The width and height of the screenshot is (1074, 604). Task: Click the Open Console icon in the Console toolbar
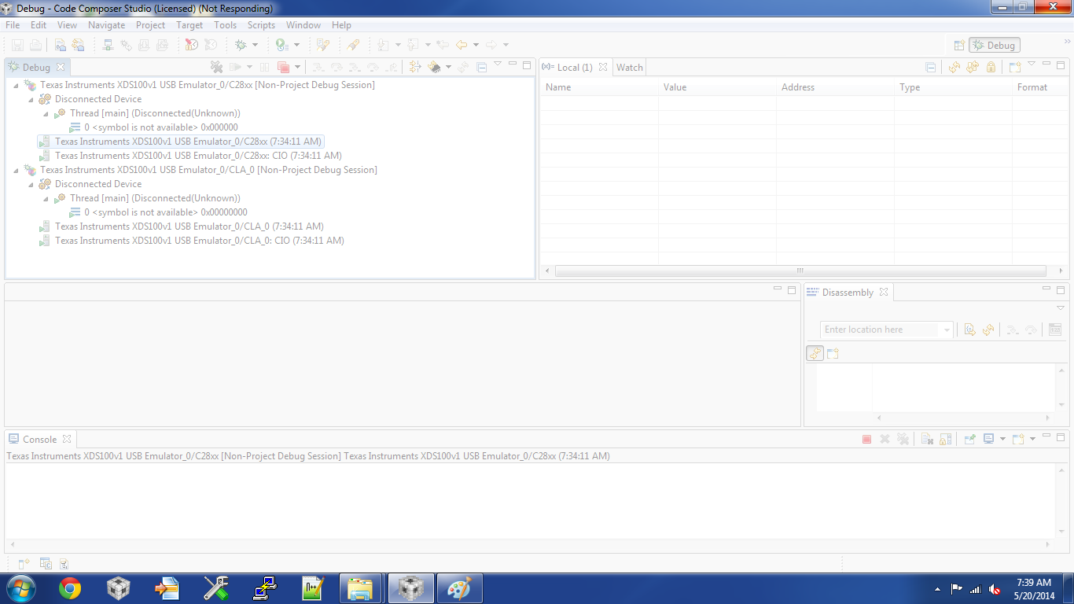pyautogui.click(x=1018, y=439)
